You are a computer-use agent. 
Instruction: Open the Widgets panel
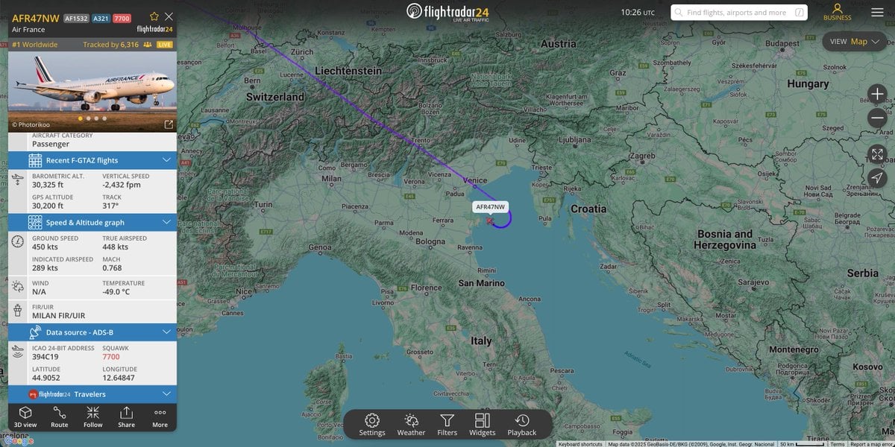pyautogui.click(x=482, y=425)
